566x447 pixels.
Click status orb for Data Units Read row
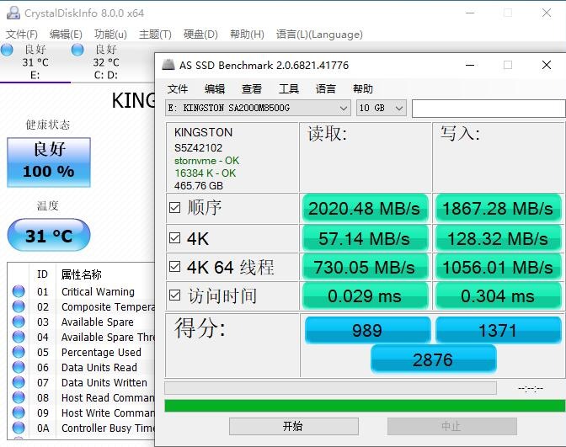point(19,367)
